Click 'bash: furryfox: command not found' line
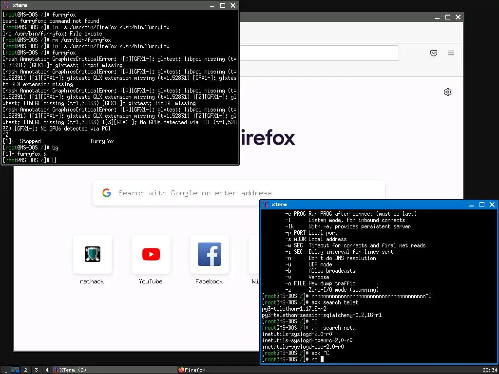The image size is (499, 374). point(51,21)
